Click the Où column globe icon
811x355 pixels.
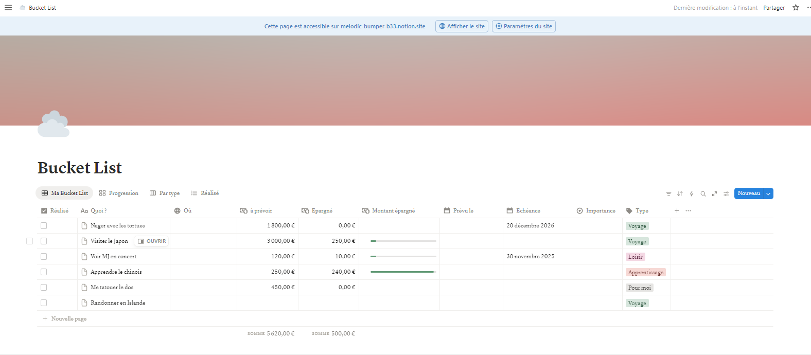point(177,211)
